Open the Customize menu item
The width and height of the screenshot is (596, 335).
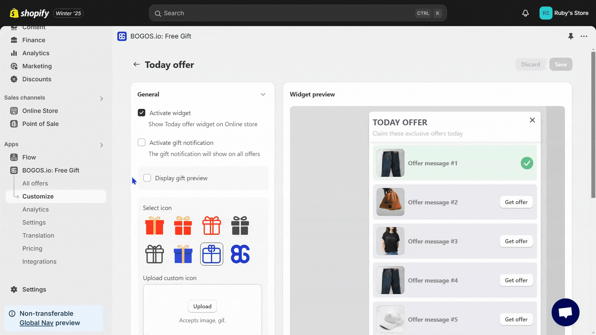point(38,196)
